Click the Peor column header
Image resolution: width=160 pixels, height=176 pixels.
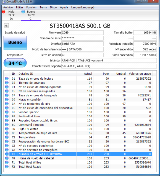tap(102, 74)
